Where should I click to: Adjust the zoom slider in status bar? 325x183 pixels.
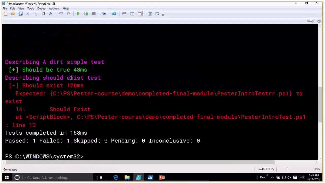coord(287,169)
